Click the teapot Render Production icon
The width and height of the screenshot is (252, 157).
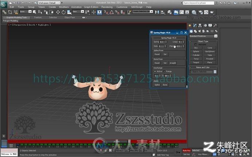tap(212, 12)
